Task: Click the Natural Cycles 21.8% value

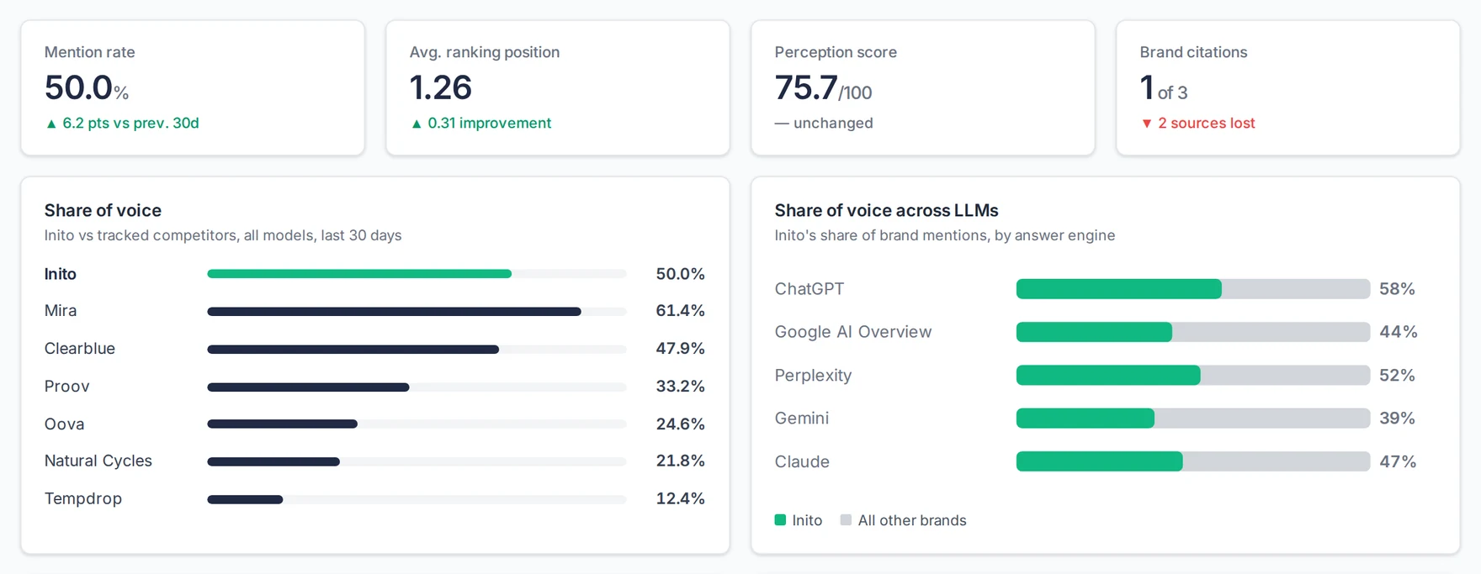Action: 680,461
